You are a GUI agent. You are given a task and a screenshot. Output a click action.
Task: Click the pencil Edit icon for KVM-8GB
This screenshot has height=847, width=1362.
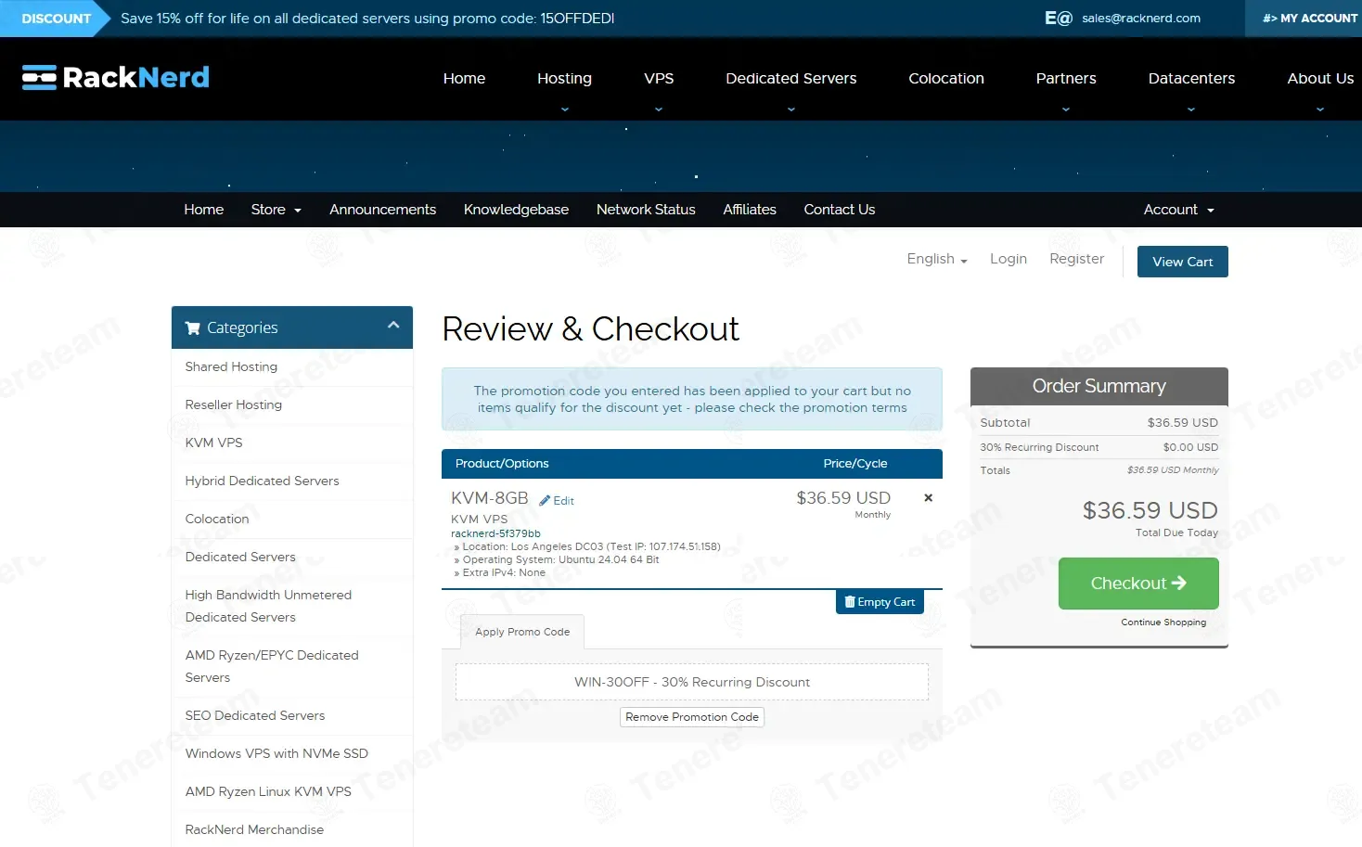coord(546,501)
